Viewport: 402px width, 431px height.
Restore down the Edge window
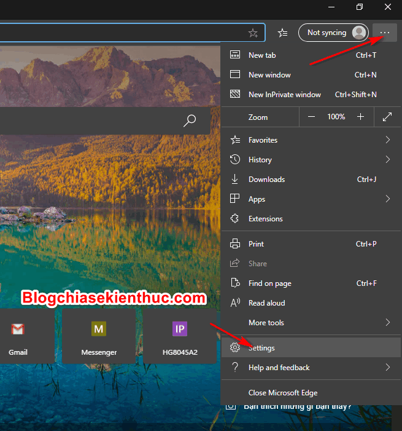(x=360, y=7)
